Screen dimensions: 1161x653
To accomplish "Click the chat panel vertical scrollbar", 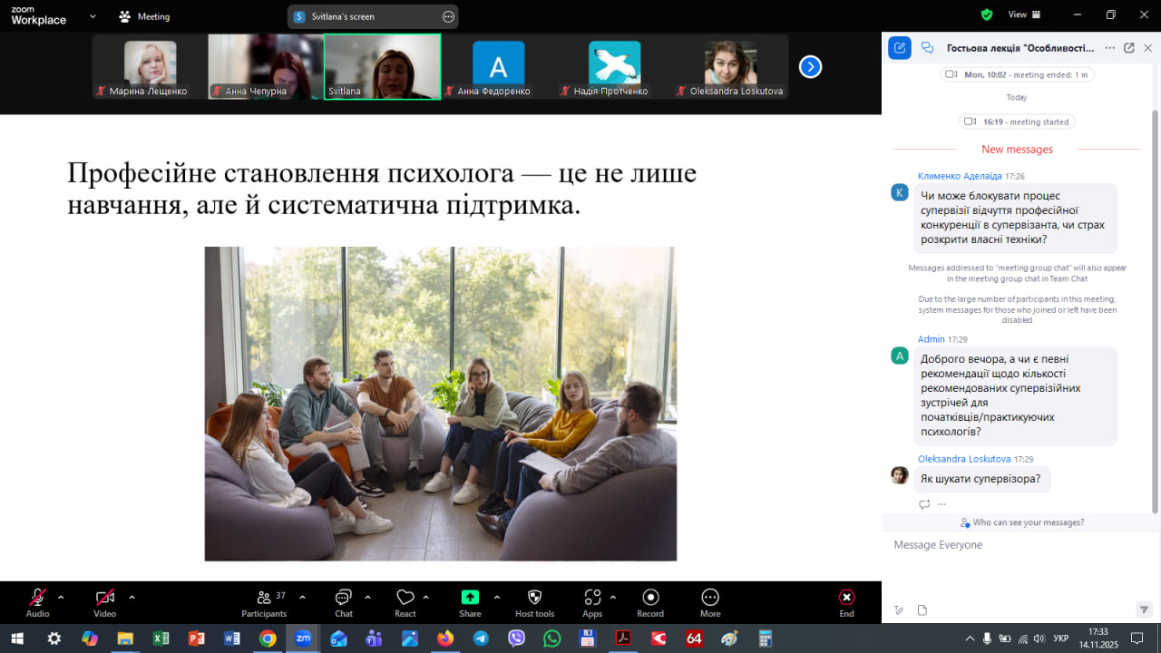I will [1155, 308].
